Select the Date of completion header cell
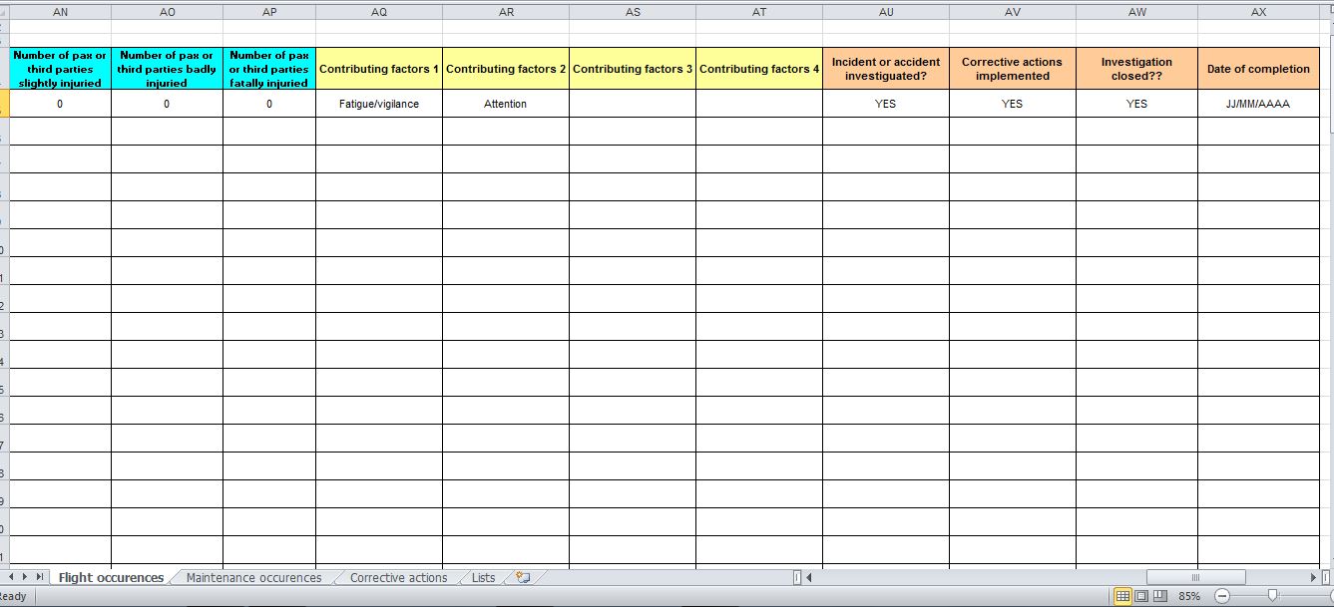This screenshot has height=607, width=1334. [1257, 69]
